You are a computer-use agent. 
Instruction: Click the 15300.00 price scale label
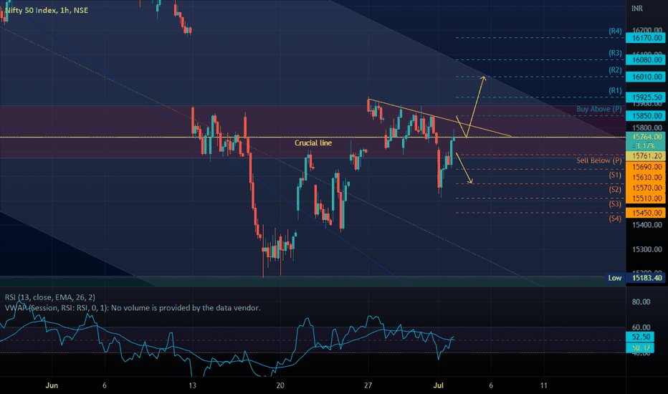tap(647, 249)
